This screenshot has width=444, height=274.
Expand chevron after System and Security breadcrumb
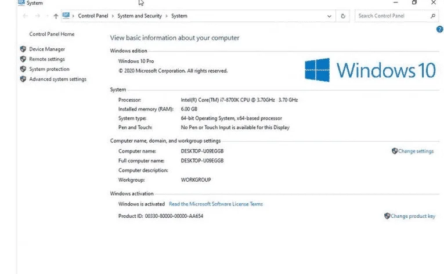(167, 16)
